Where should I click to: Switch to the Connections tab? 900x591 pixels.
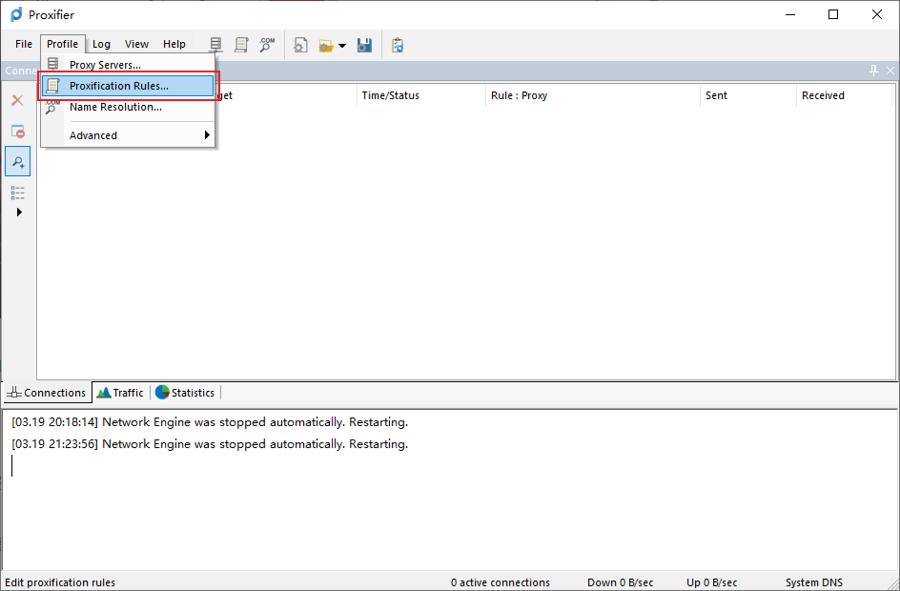47,393
